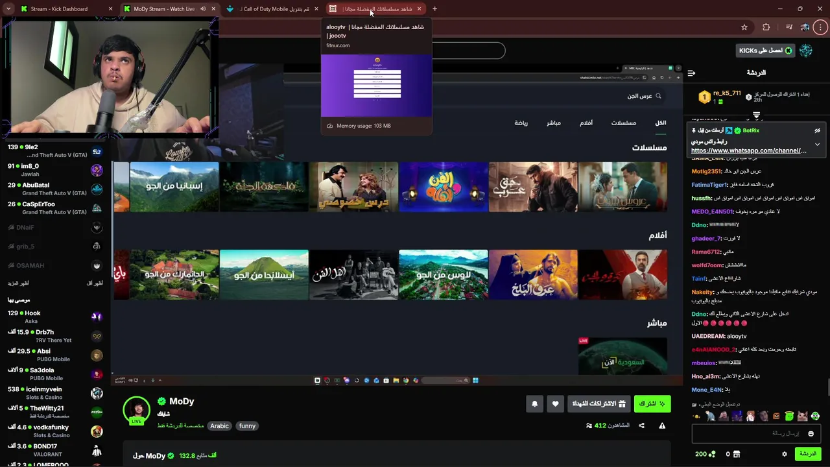Open AbuBatal channel in sidebar
The height and width of the screenshot is (467, 830).
tap(55, 189)
